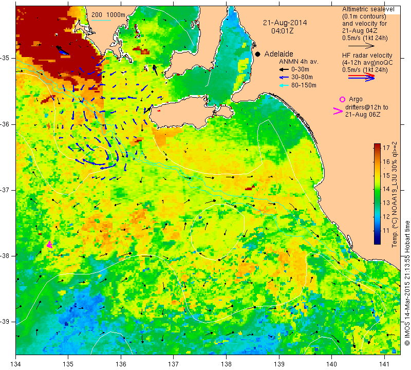Click the 'ANMN 4h av.' legend heading
The image size is (411, 370).
point(298,62)
